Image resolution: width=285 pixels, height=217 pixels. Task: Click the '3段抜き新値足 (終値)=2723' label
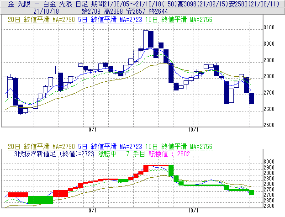54,154
